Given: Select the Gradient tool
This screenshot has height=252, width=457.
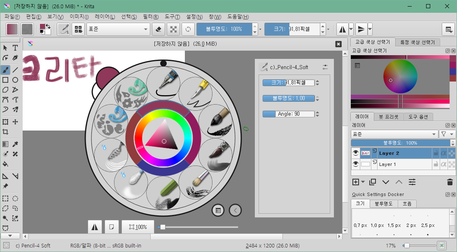Looking at the screenshot, I should [5, 144].
